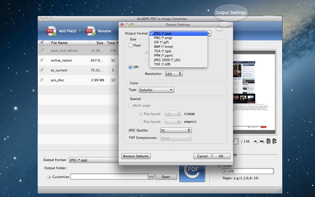Viewport: 315px width, 197px height.
Task: Go to next page in preview
Action: 255,141
